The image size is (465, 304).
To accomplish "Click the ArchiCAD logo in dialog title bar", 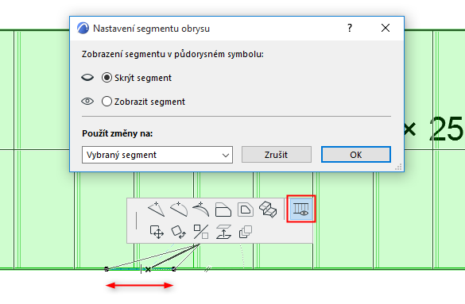I will 83,28.
